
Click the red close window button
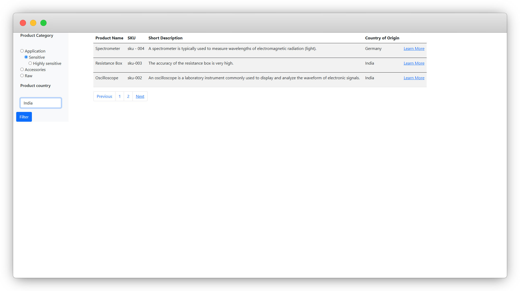click(23, 23)
